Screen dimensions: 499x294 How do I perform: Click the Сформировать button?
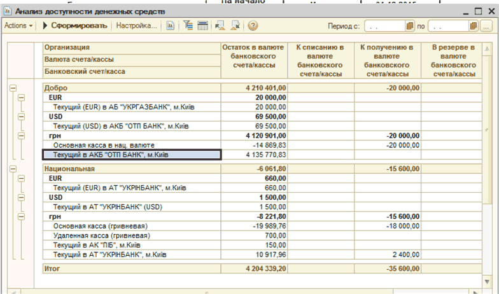74,26
